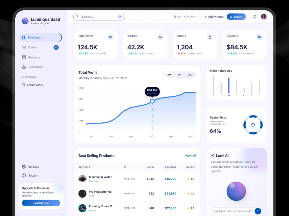The image size is (289, 216).
Task: Click the Online Store shop icon
Action: click(x=23, y=85)
